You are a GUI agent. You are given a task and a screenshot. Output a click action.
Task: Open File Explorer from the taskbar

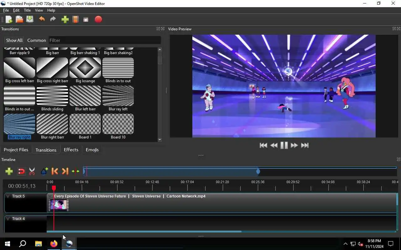39,244
